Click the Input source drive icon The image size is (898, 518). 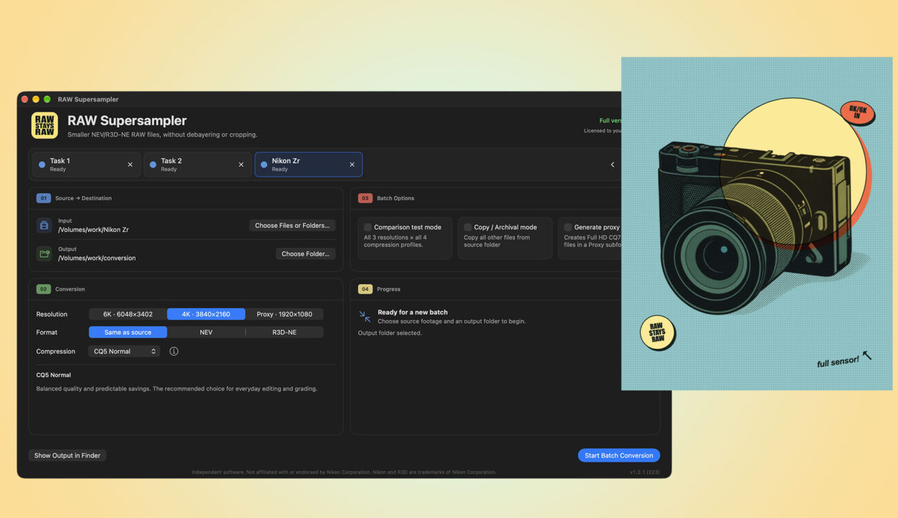(44, 225)
